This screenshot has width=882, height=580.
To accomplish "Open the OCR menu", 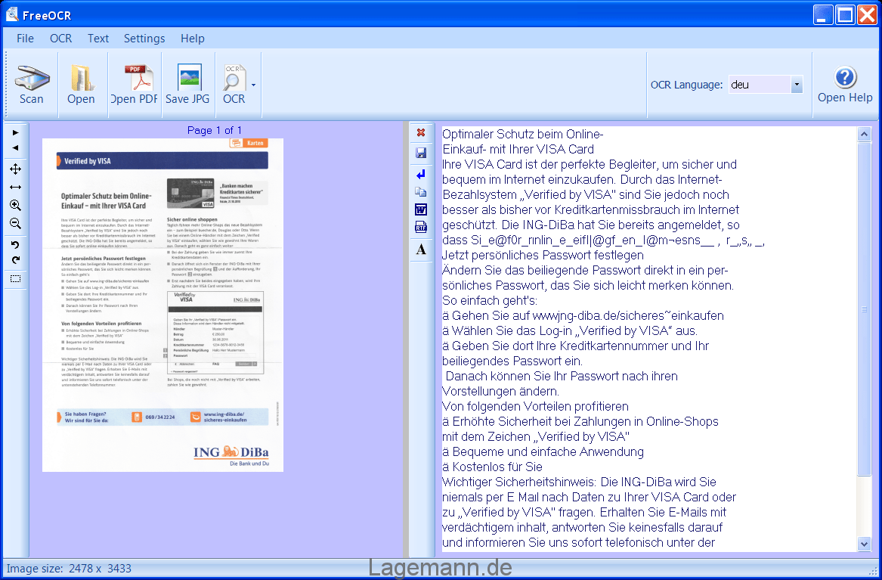I will coord(60,39).
